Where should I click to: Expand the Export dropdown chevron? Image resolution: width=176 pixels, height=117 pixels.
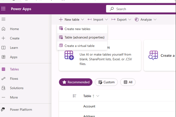(x=130, y=20)
